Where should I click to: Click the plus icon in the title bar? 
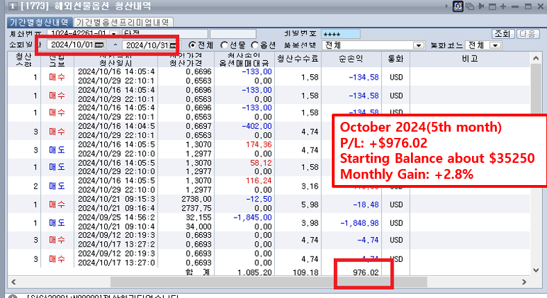click(503, 6)
